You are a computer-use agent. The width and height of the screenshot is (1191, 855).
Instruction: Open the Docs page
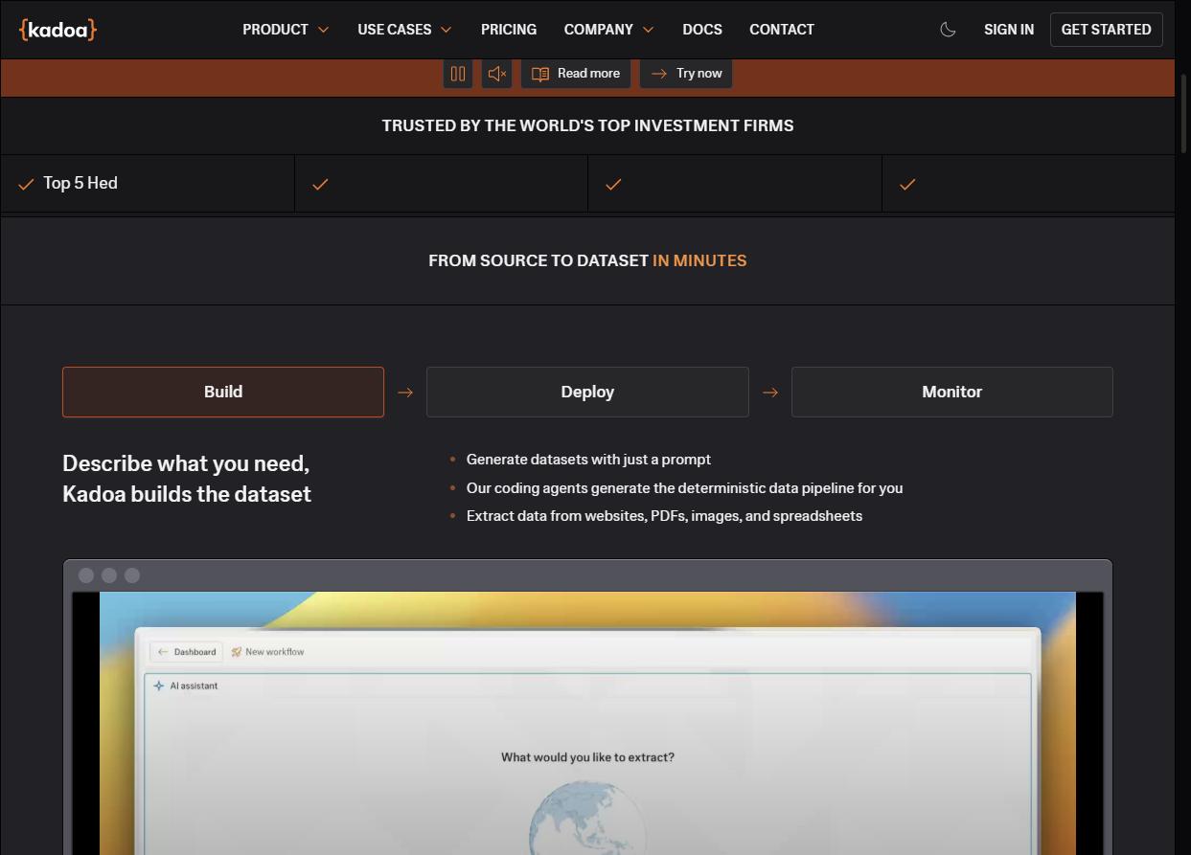tap(702, 30)
